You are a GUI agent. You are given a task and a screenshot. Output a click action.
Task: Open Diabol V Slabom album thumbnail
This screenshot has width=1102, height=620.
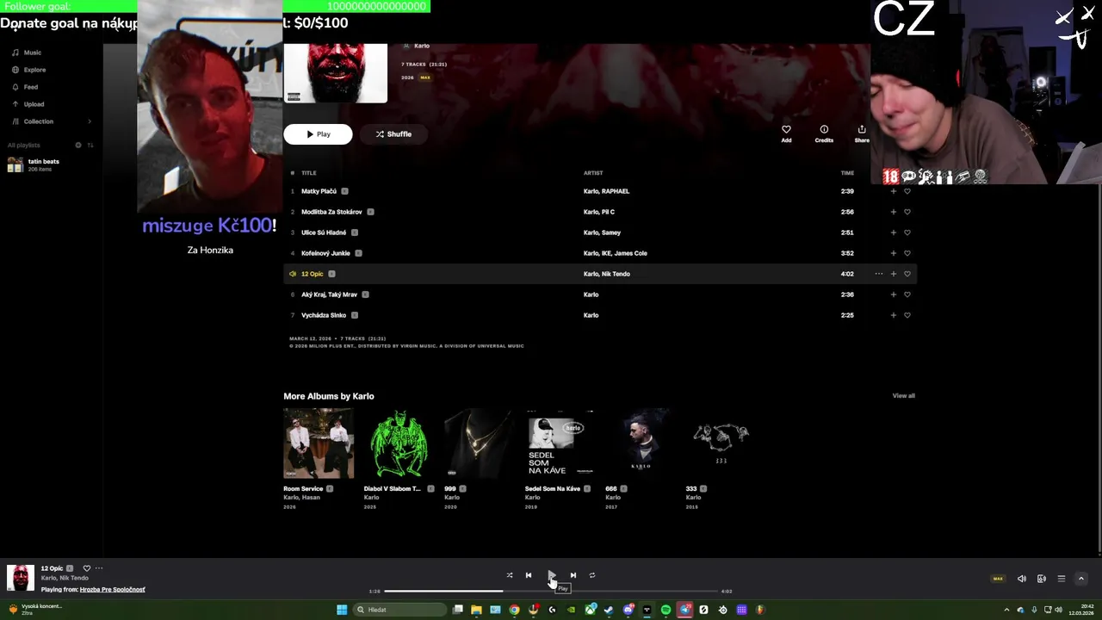[x=399, y=443]
